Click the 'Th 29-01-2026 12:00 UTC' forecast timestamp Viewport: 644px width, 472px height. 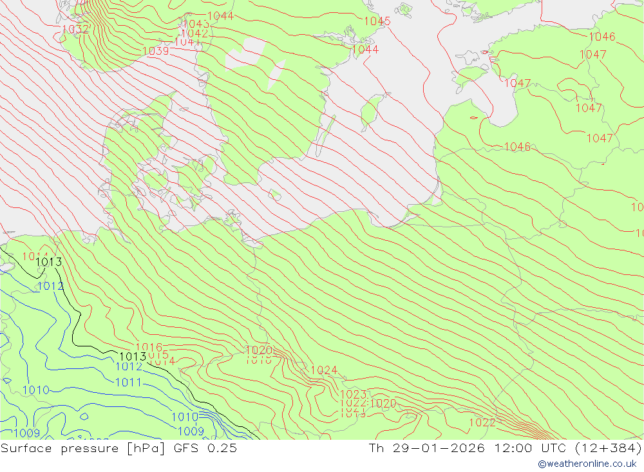pyautogui.click(x=468, y=448)
